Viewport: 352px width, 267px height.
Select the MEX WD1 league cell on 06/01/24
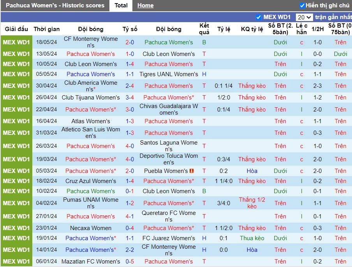click(x=16, y=262)
